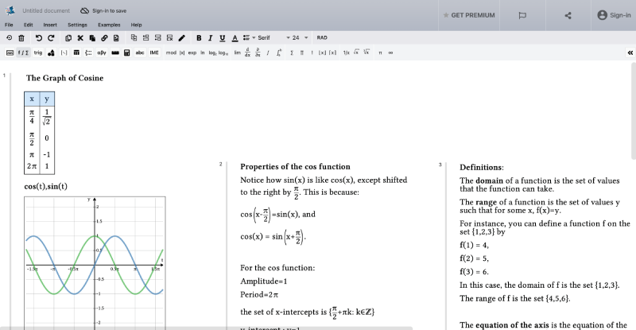Click the Sign-in account button
The width and height of the screenshot is (636, 330).
(614, 15)
